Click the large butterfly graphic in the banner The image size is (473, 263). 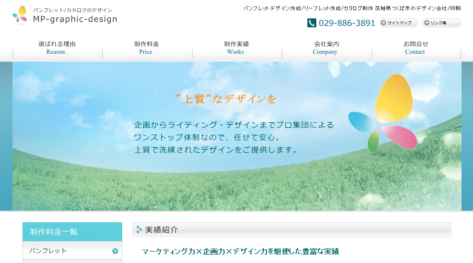pos(383,113)
